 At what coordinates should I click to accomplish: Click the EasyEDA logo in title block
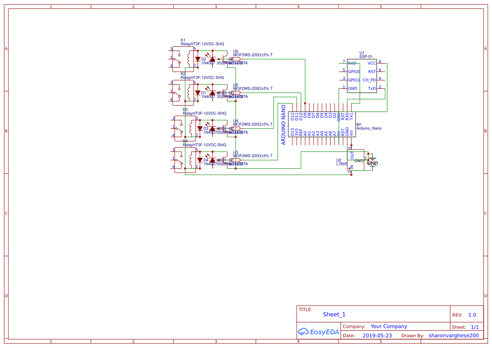pos(318,332)
